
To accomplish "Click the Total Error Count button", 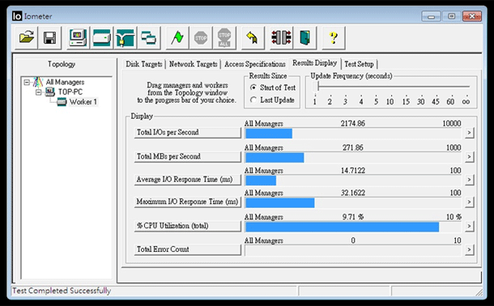I will point(187,249).
